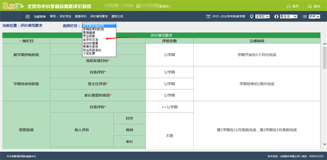Click the location pin icon near 主校区
327x160 pixels.
coord(251,16)
